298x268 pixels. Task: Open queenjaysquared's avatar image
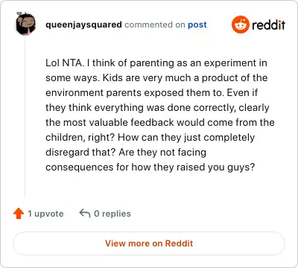click(25, 24)
